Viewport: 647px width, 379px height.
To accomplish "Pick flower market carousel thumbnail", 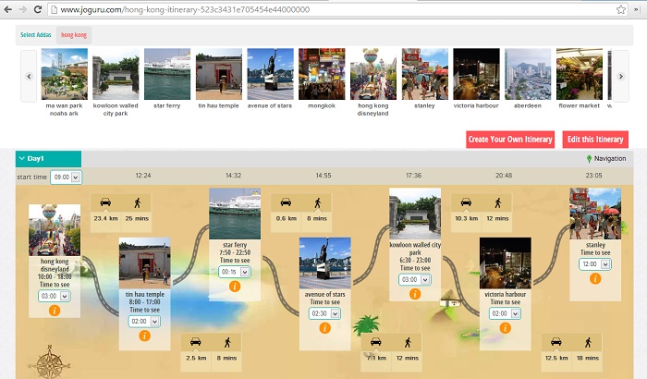I will point(580,74).
